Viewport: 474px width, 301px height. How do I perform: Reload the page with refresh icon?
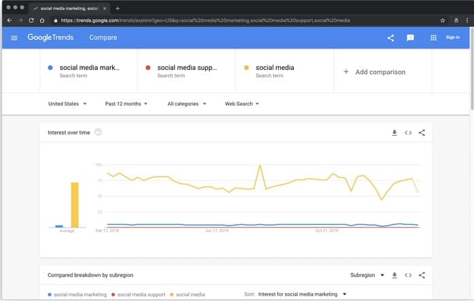(x=31, y=20)
